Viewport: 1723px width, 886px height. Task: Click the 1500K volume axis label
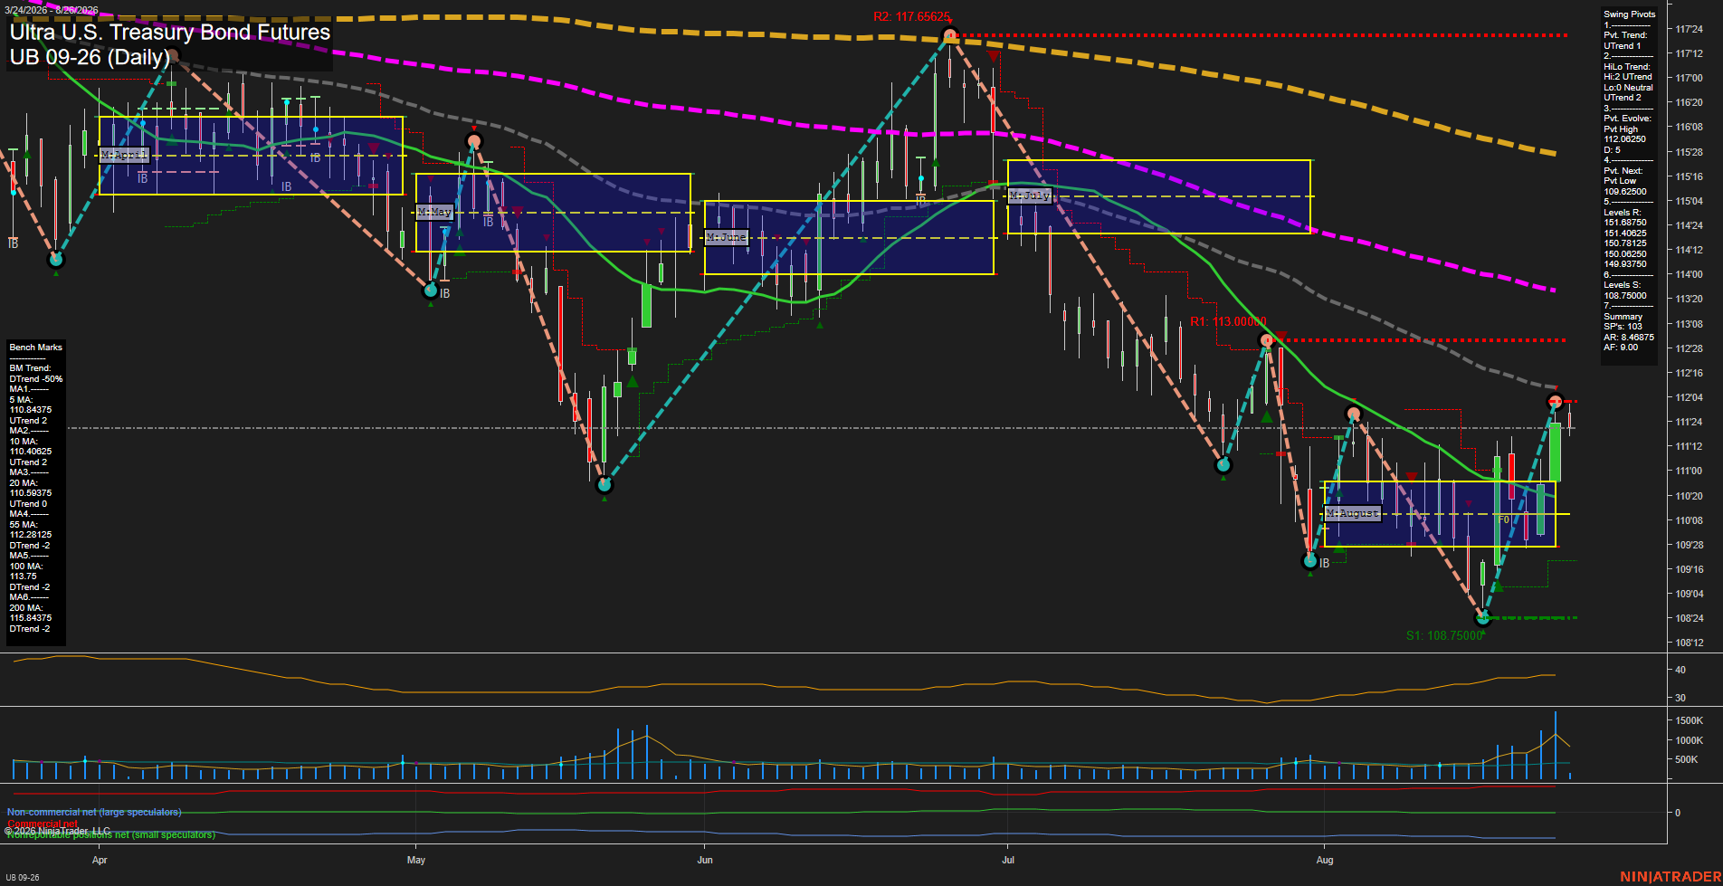coord(1690,721)
